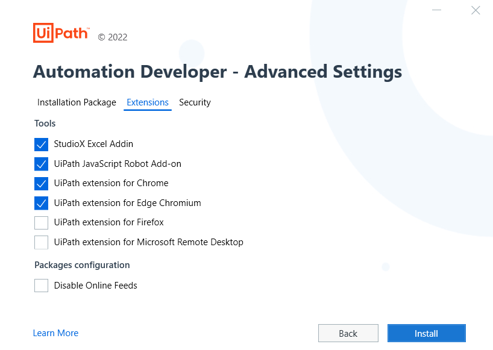Click the Install button
Screen dimensions: 493x350
point(426,333)
